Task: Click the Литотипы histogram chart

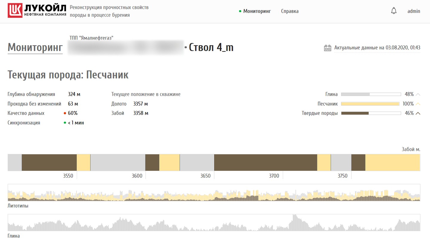Action: [214, 193]
